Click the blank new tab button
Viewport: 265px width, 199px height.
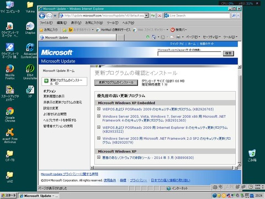(120, 38)
